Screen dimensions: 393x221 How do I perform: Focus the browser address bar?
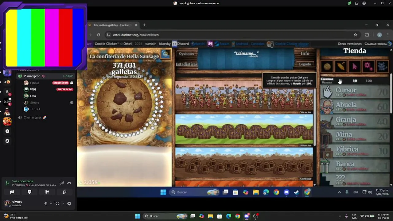pyautogui.click(x=230, y=35)
